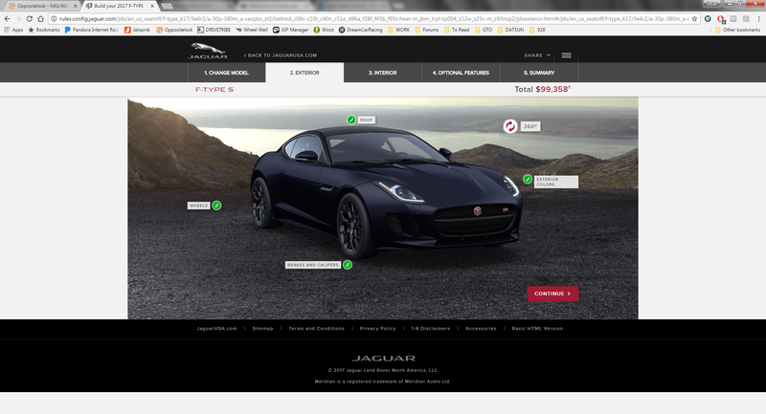Expand the Forums bookmarks folder
Screen dimensions: 766x414
(426, 30)
